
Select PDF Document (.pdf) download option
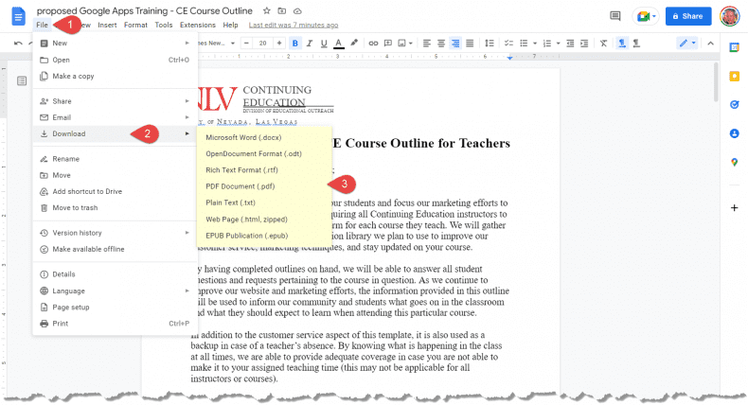click(240, 185)
